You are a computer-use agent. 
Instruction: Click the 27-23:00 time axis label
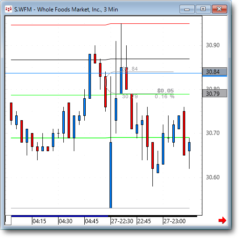tap(174, 221)
